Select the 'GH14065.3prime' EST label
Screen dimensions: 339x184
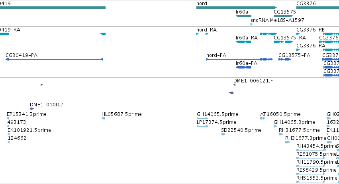pyautogui.click(x=294, y=122)
